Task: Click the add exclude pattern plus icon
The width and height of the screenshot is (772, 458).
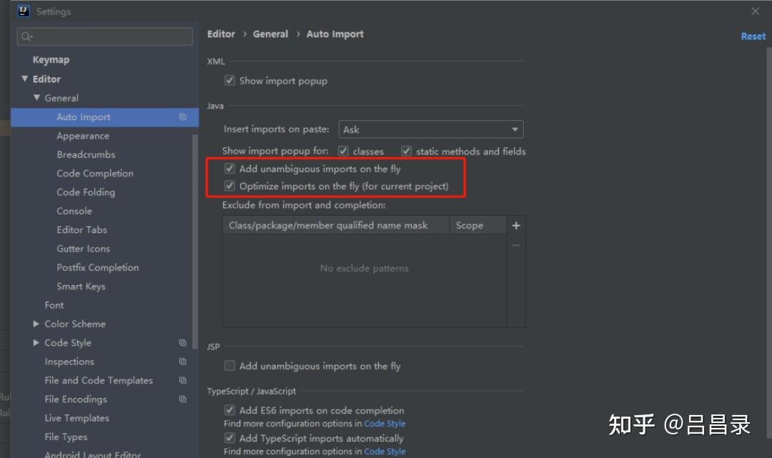Action: pyautogui.click(x=516, y=226)
